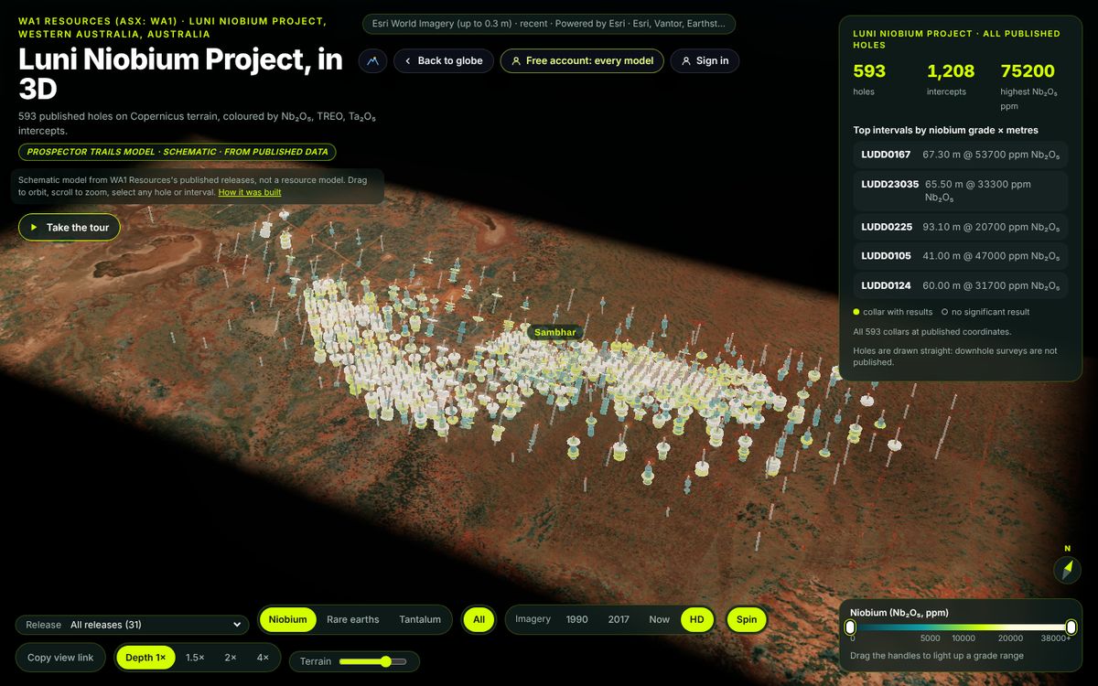Click the Esri World Imagery attribution pill

[x=549, y=25]
